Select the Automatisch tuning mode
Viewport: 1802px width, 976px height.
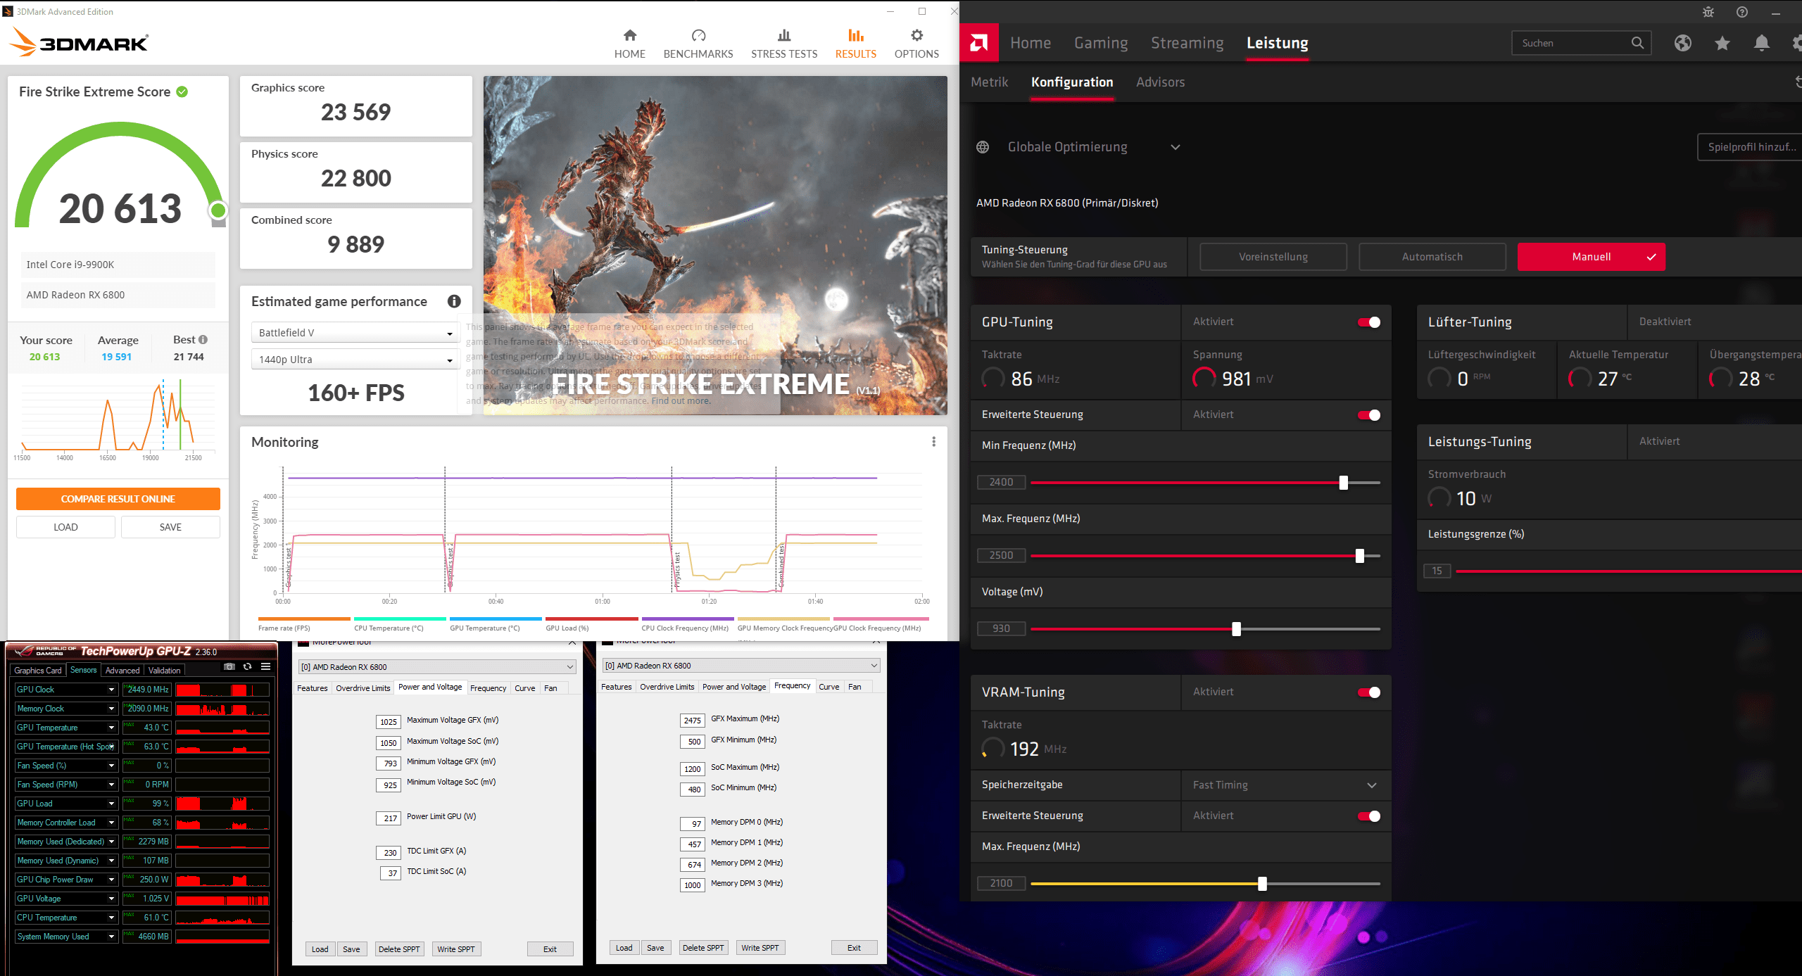tap(1432, 257)
